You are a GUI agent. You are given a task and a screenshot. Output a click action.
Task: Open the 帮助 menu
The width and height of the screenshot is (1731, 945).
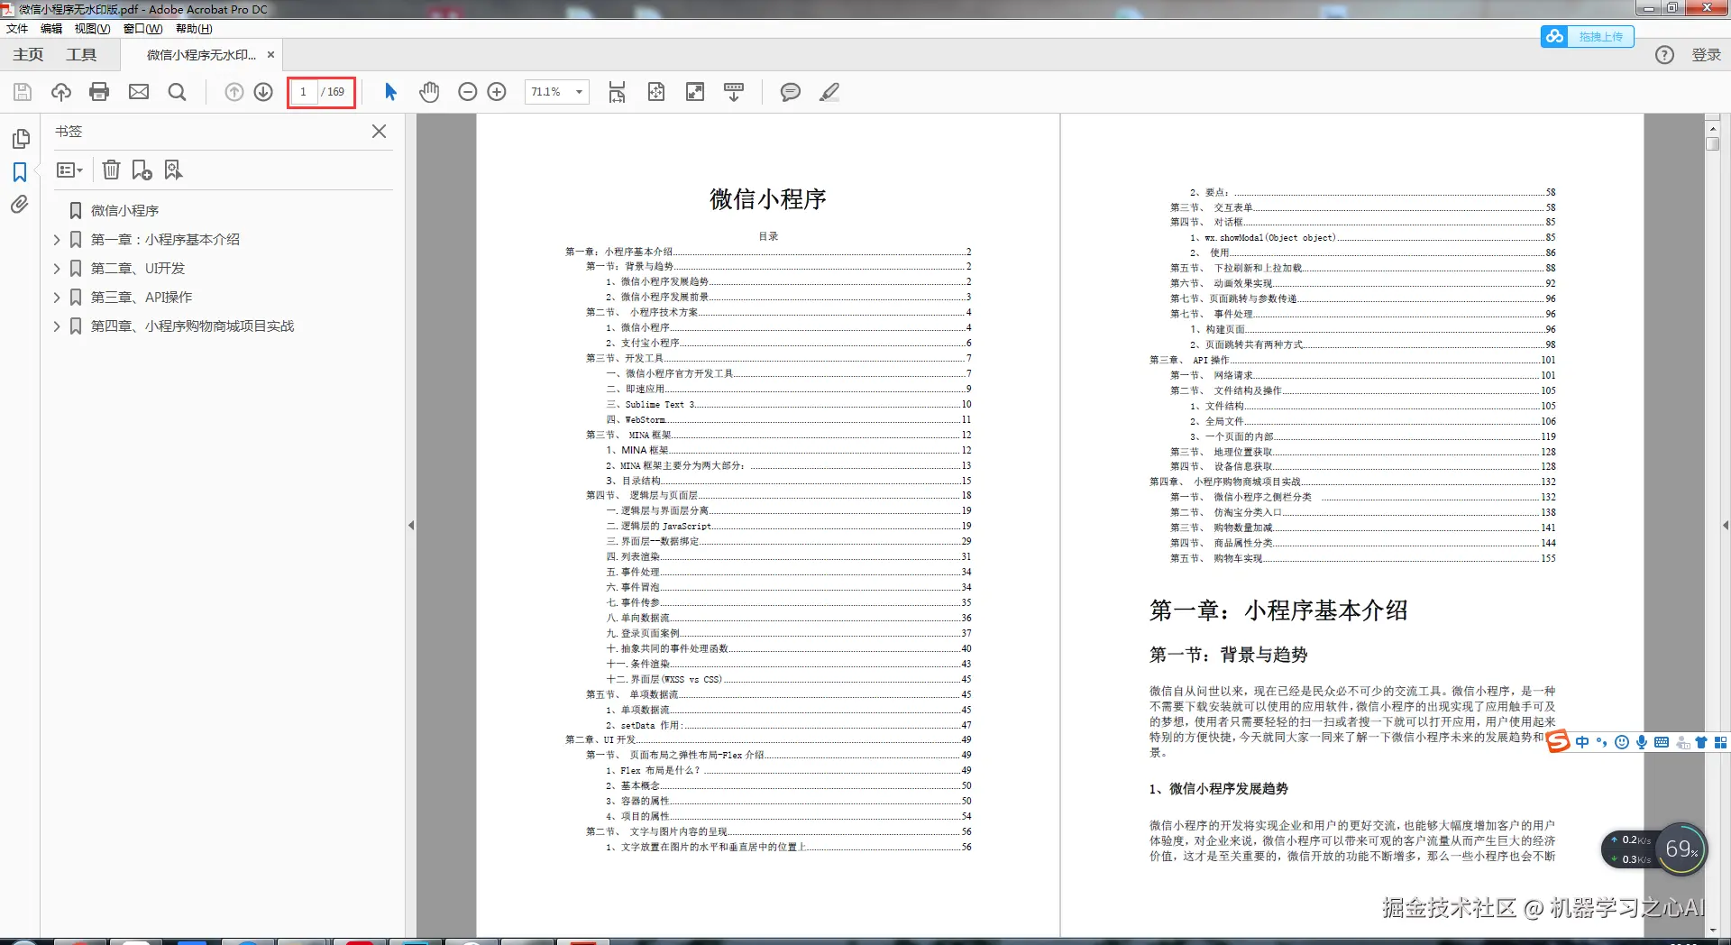point(194,29)
